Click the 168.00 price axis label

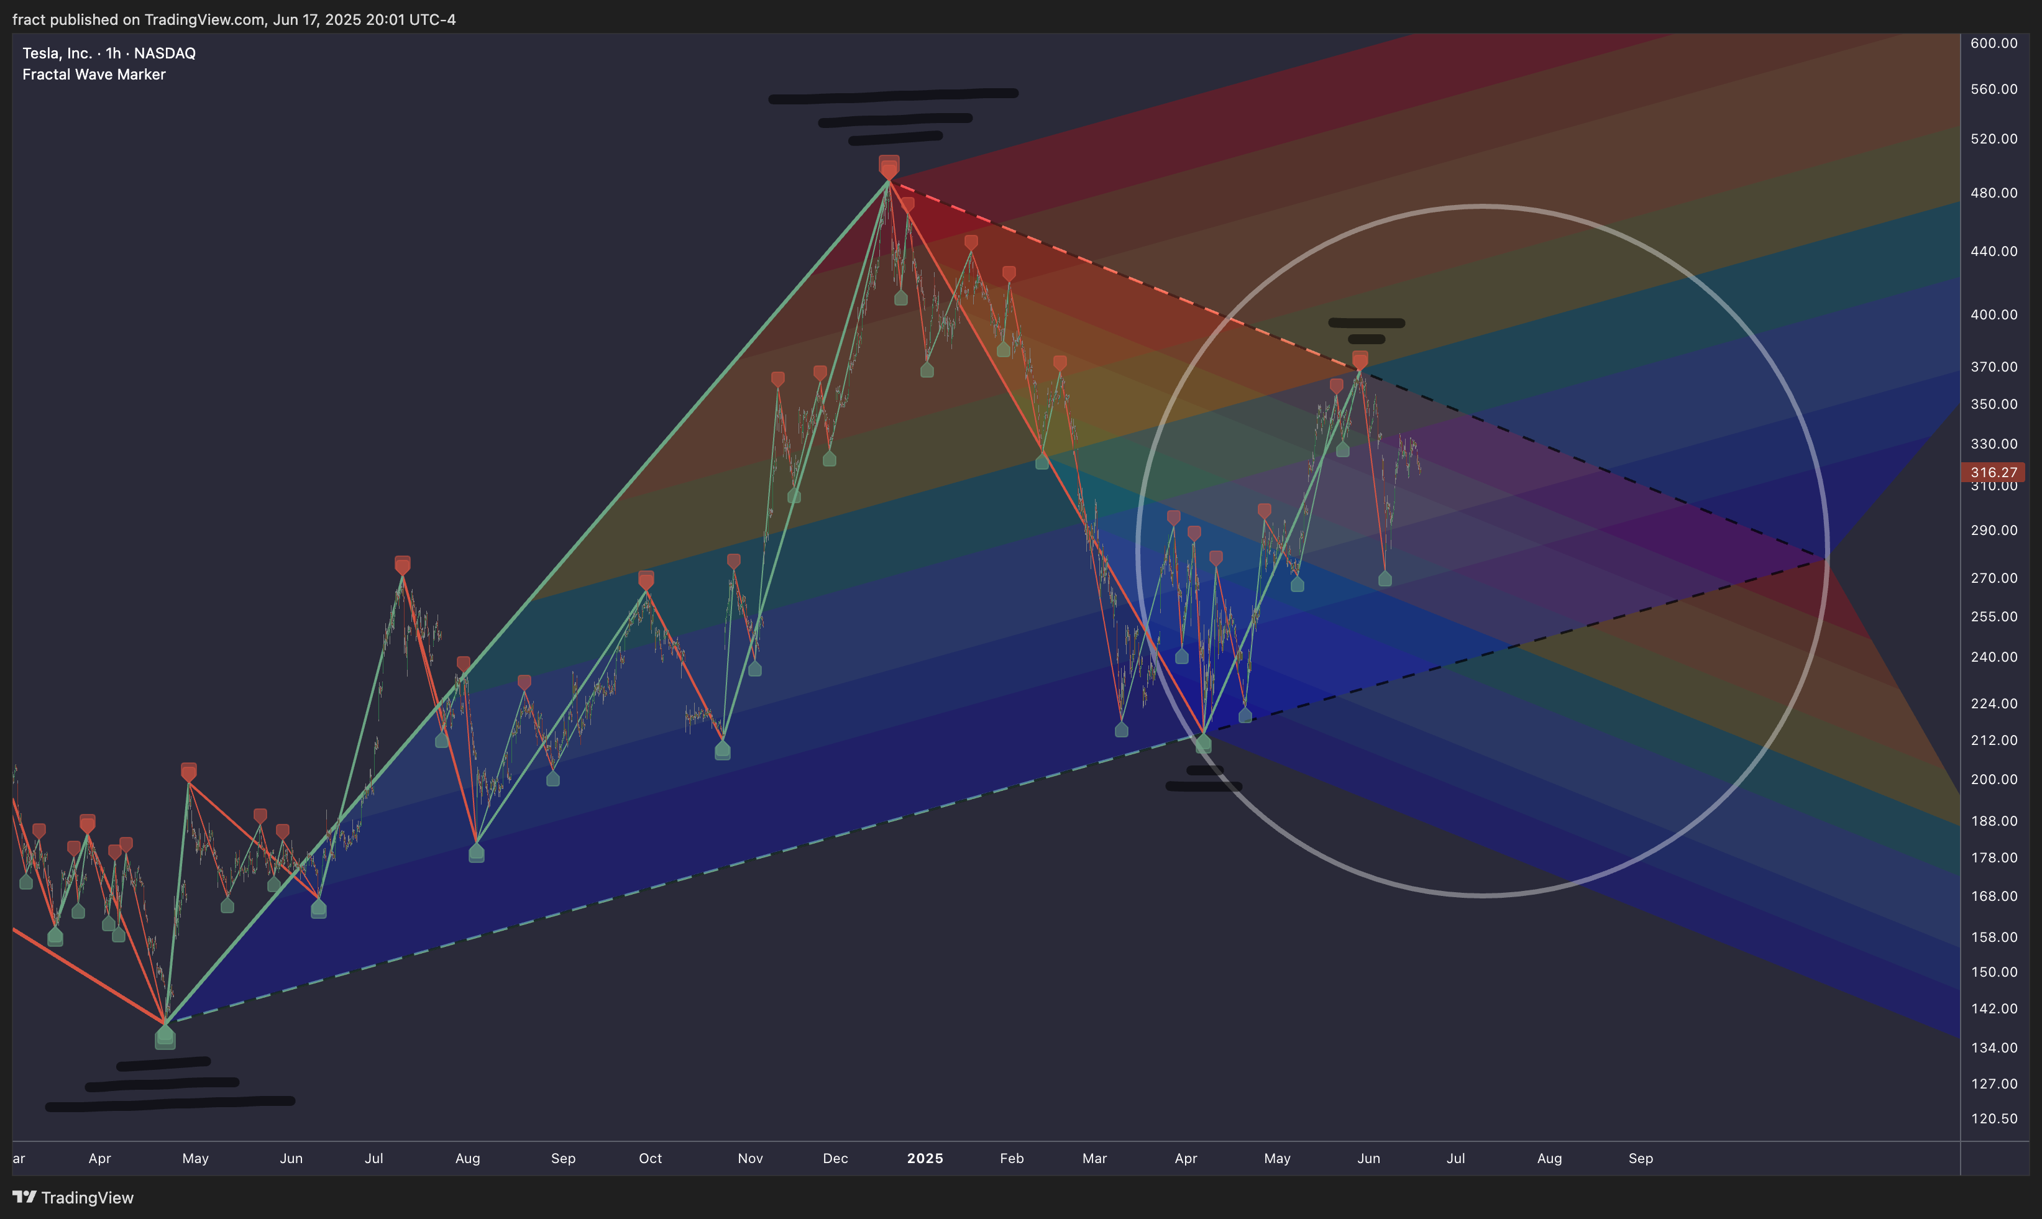(1994, 897)
